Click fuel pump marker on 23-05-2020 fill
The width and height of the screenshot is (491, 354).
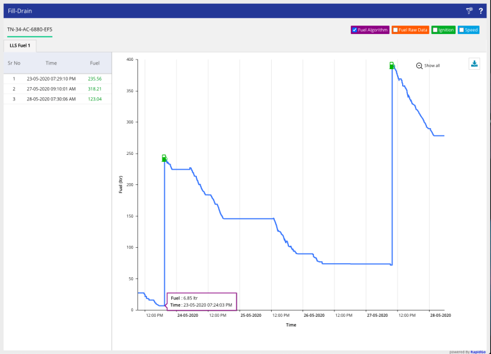(x=164, y=157)
